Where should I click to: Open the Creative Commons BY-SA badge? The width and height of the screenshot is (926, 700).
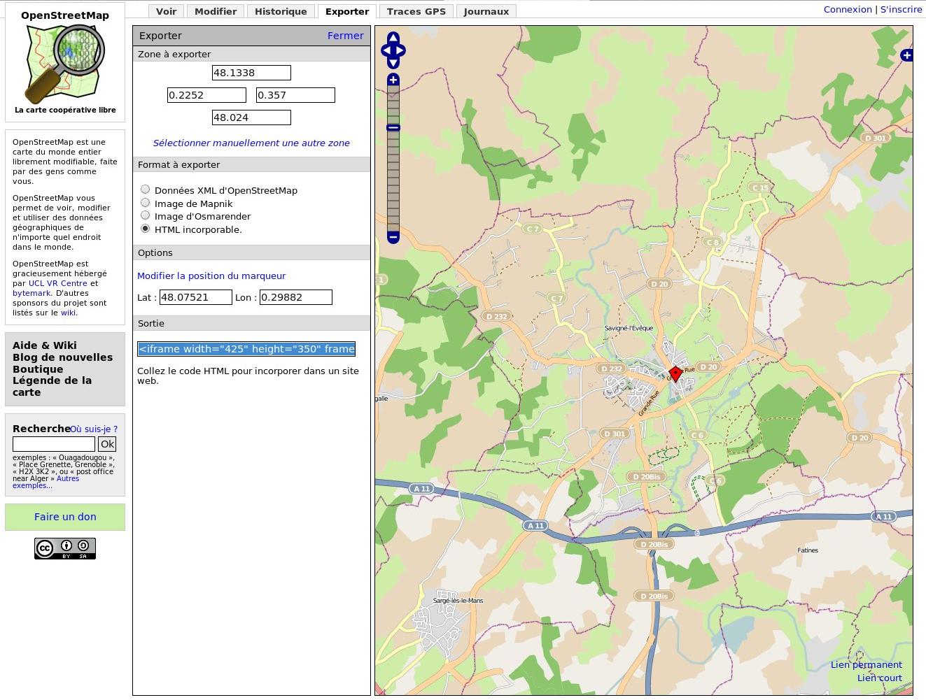[65, 548]
